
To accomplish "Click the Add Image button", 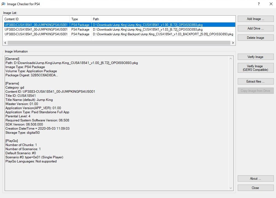I will [255, 19].
